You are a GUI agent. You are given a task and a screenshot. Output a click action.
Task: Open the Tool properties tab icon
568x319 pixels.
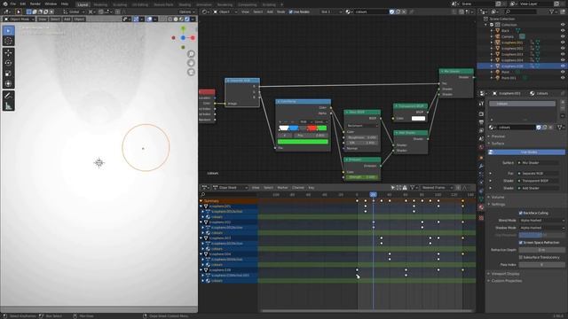pyautogui.click(x=481, y=104)
